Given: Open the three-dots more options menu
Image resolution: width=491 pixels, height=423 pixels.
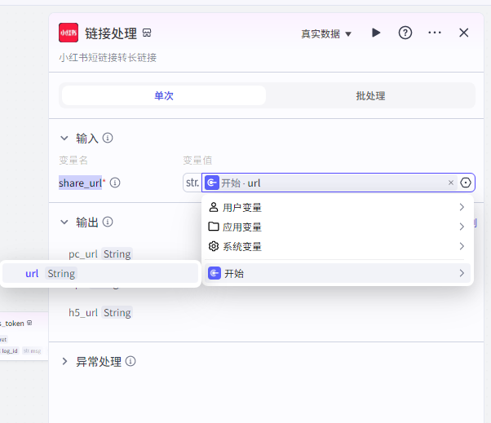Looking at the screenshot, I should [x=435, y=33].
